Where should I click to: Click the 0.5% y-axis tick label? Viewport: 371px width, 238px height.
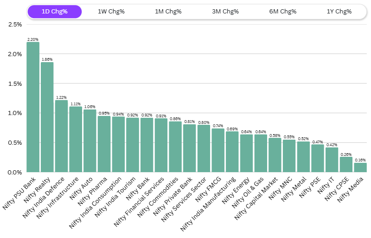click(15, 142)
